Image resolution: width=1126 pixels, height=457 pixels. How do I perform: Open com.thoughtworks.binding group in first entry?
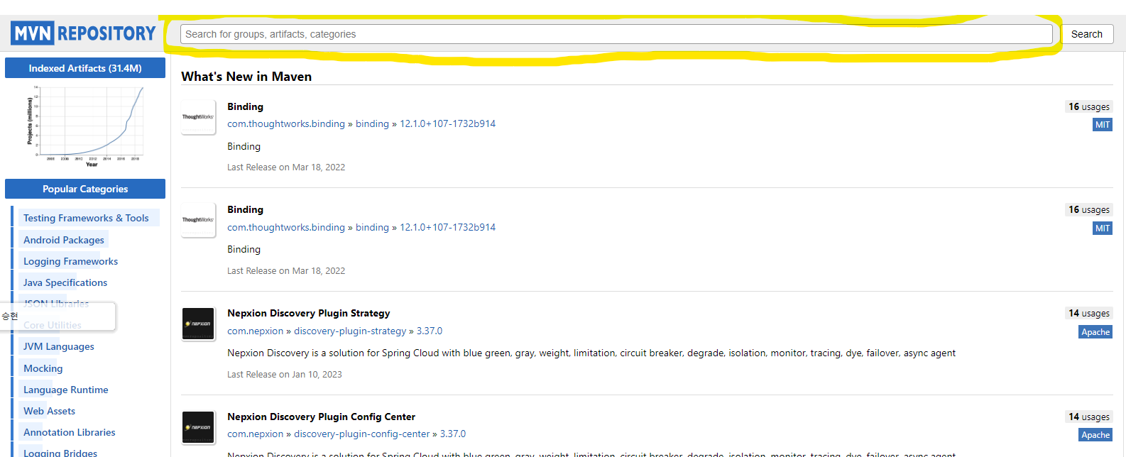pyautogui.click(x=286, y=123)
